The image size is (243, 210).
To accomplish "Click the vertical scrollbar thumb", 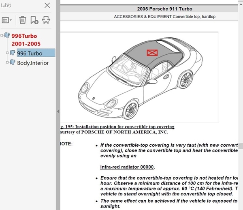I will pos(241,146).
